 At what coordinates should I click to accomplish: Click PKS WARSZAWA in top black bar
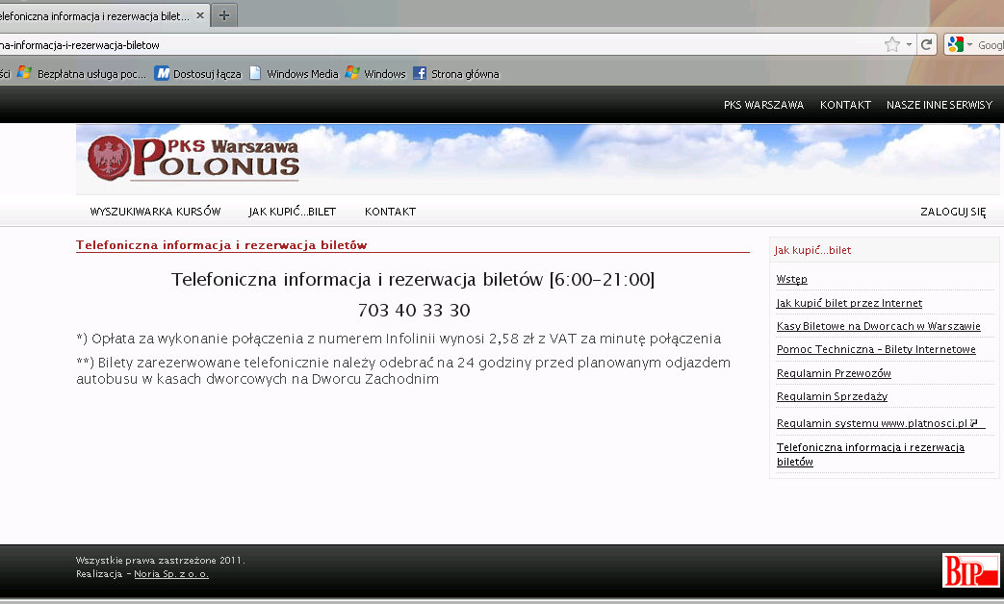[763, 105]
